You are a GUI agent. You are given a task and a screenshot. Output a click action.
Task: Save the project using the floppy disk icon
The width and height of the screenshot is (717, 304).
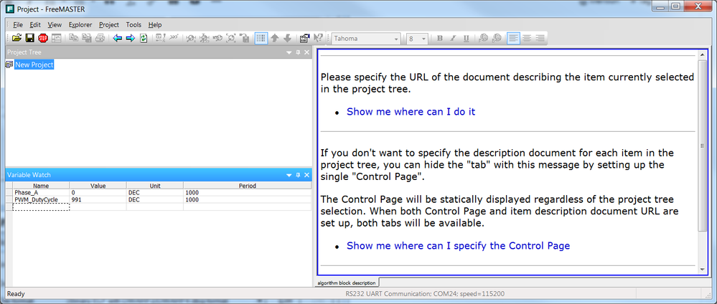(29, 39)
